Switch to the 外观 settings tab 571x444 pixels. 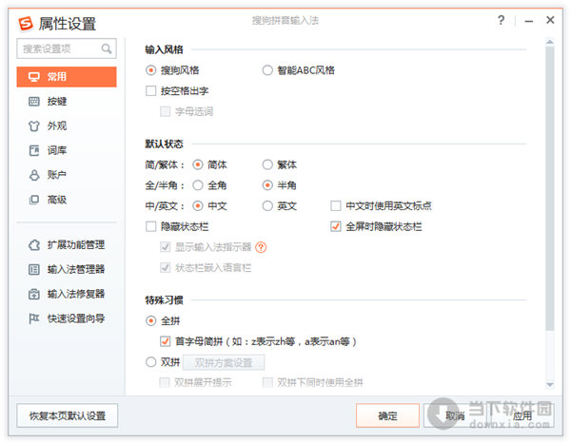click(x=67, y=125)
